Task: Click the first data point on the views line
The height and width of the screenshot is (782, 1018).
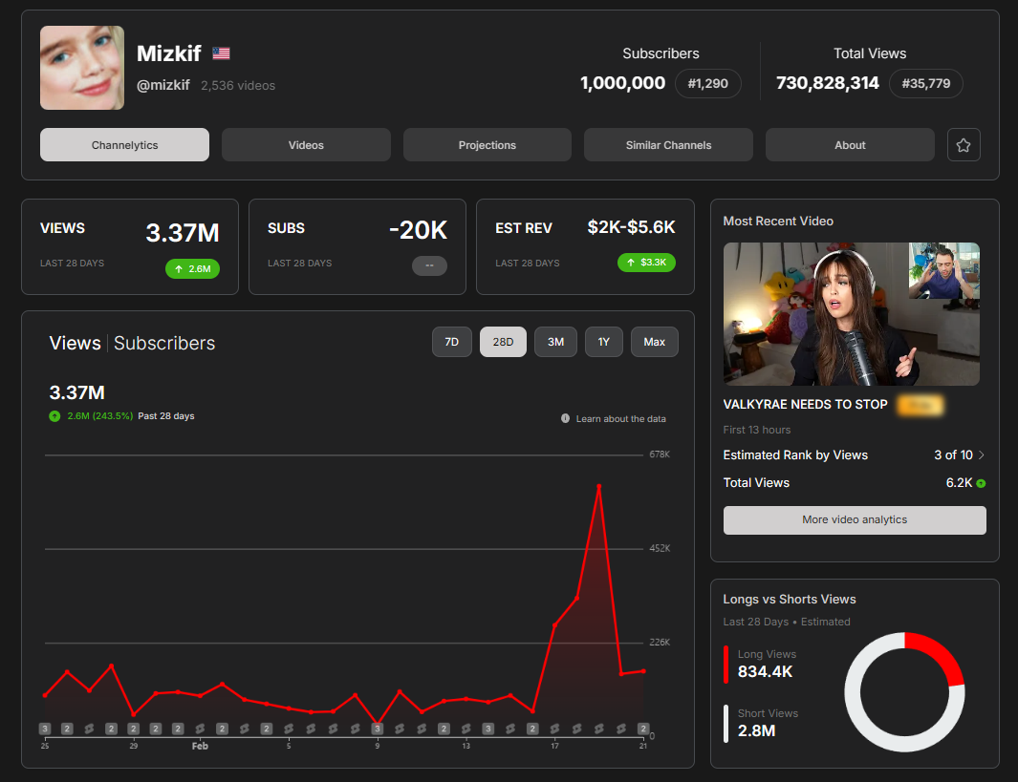Action: pos(45,695)
